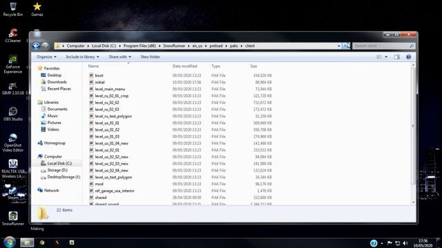The image size is (442, 248).
Task: Select Desktop under Favorites
Action: tap(51, 75)
